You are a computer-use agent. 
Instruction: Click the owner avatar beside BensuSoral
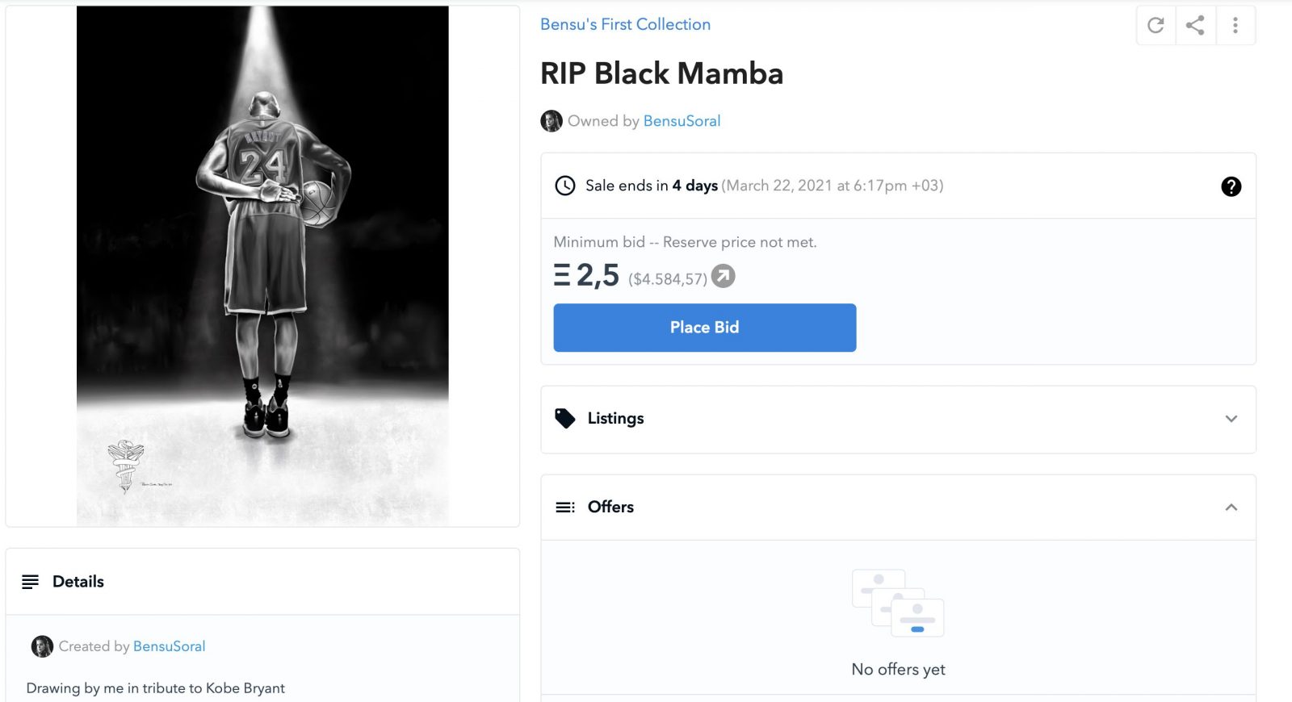pyautogui.click(x=552, y=121)
